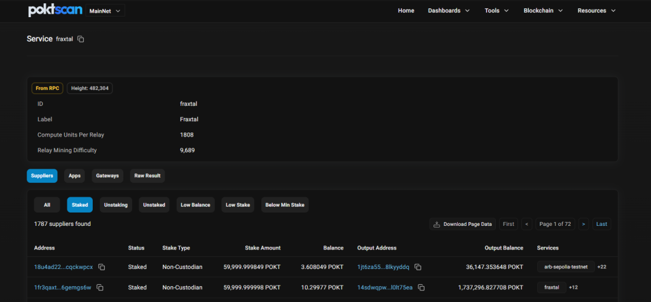Copy the address 1fr3qaxt...6gemgs6w
This screenshot has height=302, width=651.
click(x=100, y=287)
